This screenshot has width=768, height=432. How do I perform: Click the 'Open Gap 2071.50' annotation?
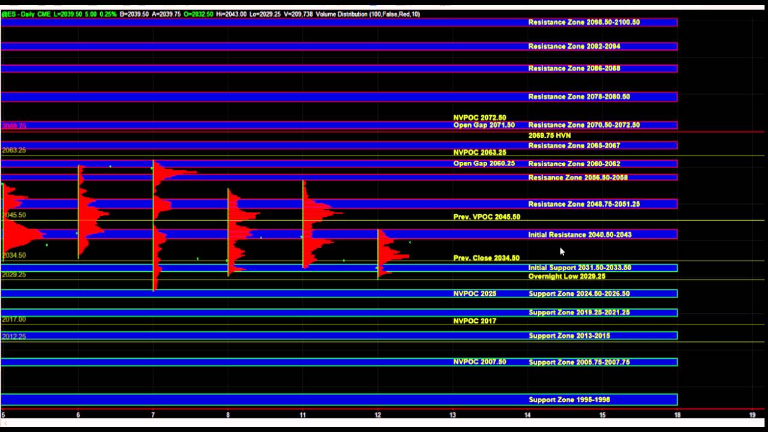coord(484,125)
